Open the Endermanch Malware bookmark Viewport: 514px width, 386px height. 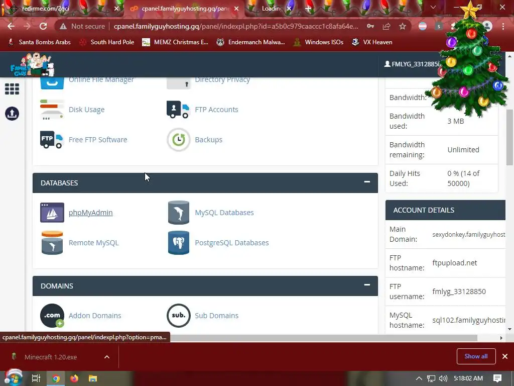251,42
